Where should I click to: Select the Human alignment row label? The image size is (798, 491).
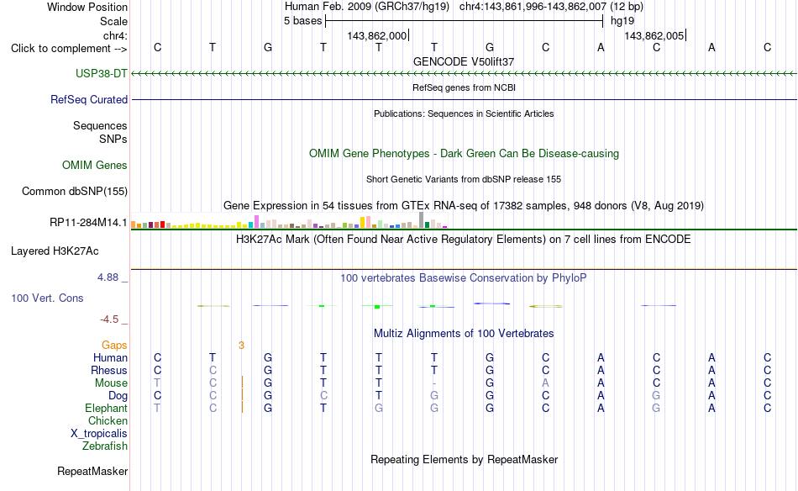(110, 357)
